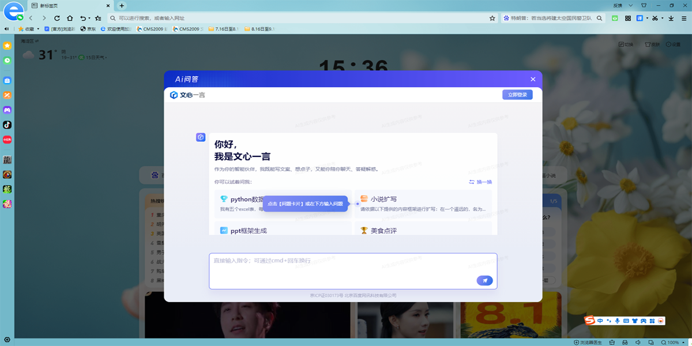Click the paper-plane send button in the AI dialog
692x346 pixels.
coord(485,281)
